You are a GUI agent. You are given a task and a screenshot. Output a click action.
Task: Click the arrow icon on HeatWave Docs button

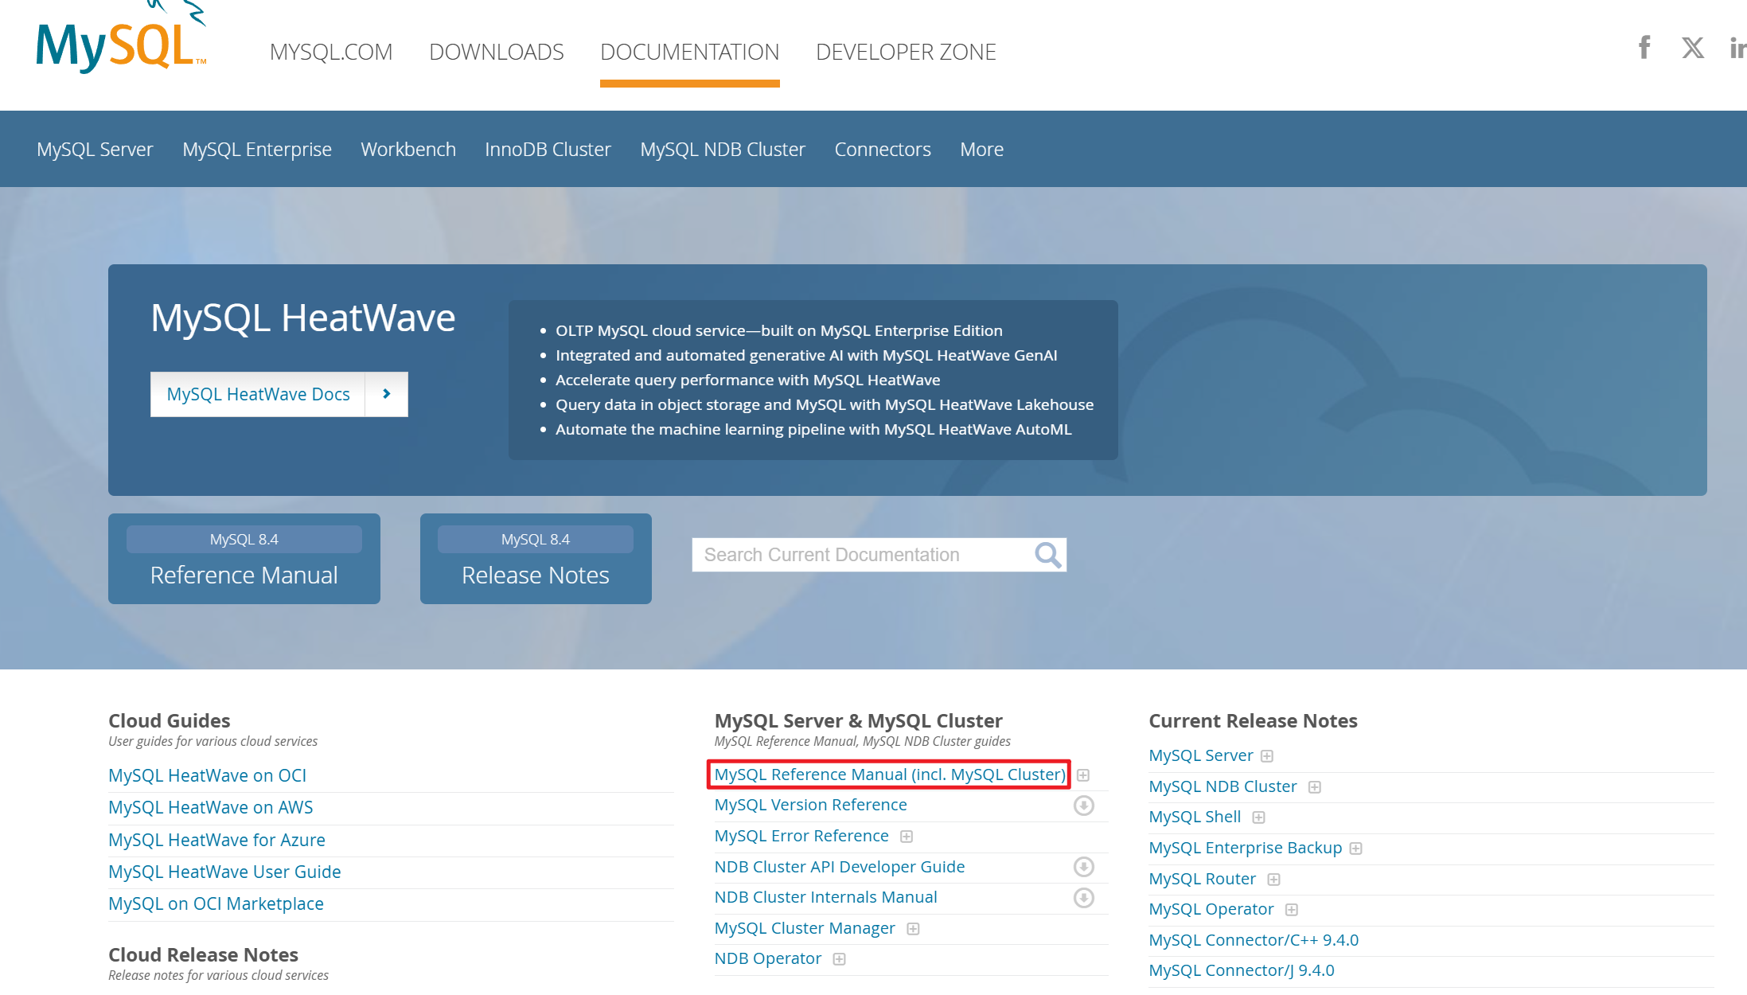point(387,394)
